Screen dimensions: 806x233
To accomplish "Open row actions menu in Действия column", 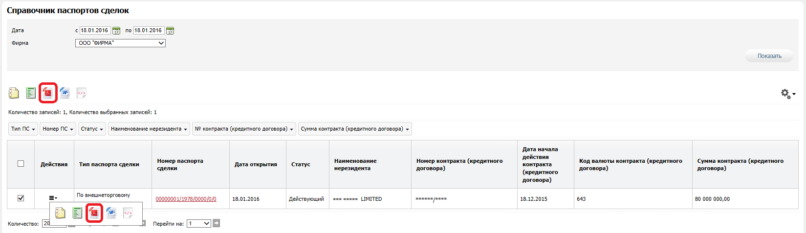I will 53,198.
